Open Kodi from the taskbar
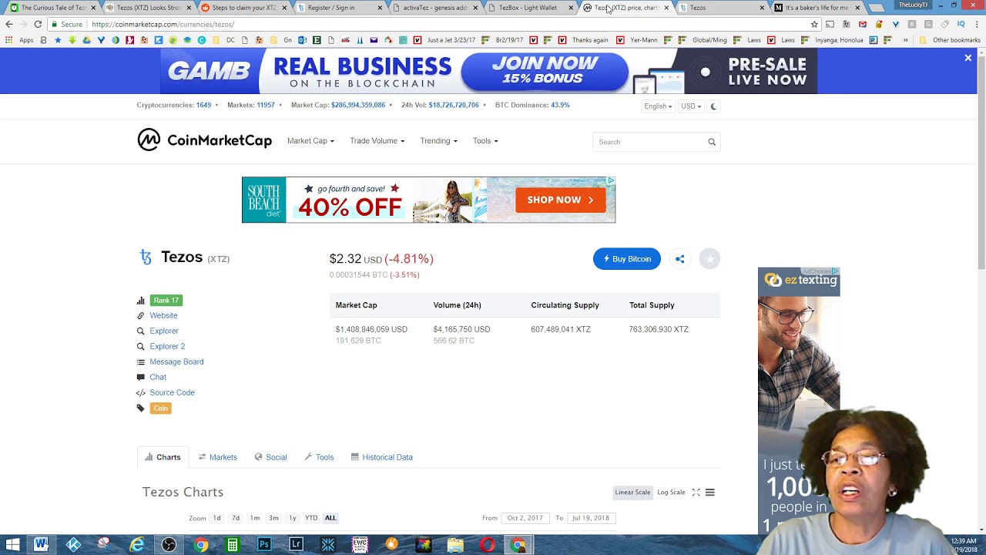Viewport: 986px width, 555px height. point(73,545)
